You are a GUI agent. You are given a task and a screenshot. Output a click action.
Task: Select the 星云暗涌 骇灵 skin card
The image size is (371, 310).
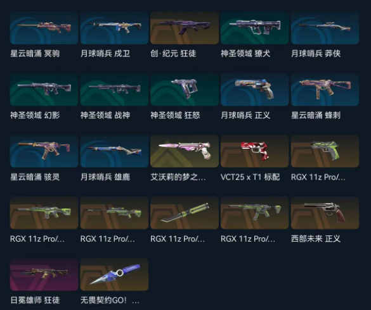click(x=44, y=151)
